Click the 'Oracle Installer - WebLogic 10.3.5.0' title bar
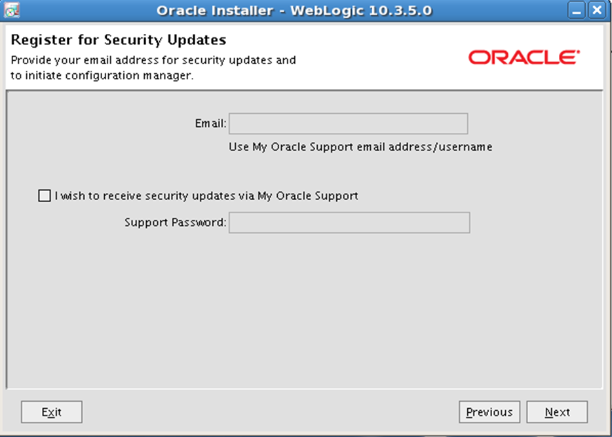The width and height of the screenshot is (612, 437). 294,10
